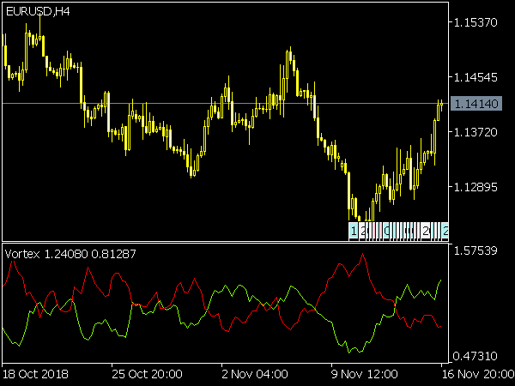Click the EURUSD,H4 chart title
This screenshot has height=386, width=515.
click(38, 12)
